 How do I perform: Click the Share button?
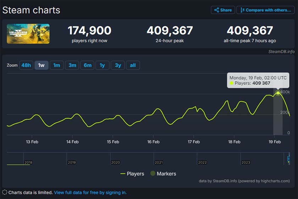coord(223,10)
